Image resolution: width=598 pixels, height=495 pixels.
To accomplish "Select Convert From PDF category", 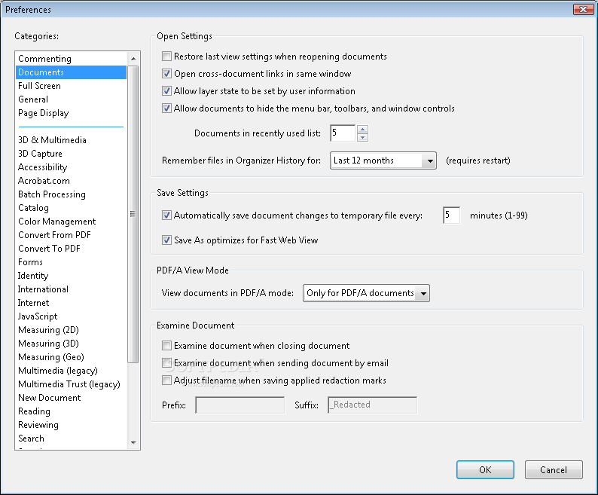I will 71,235.
